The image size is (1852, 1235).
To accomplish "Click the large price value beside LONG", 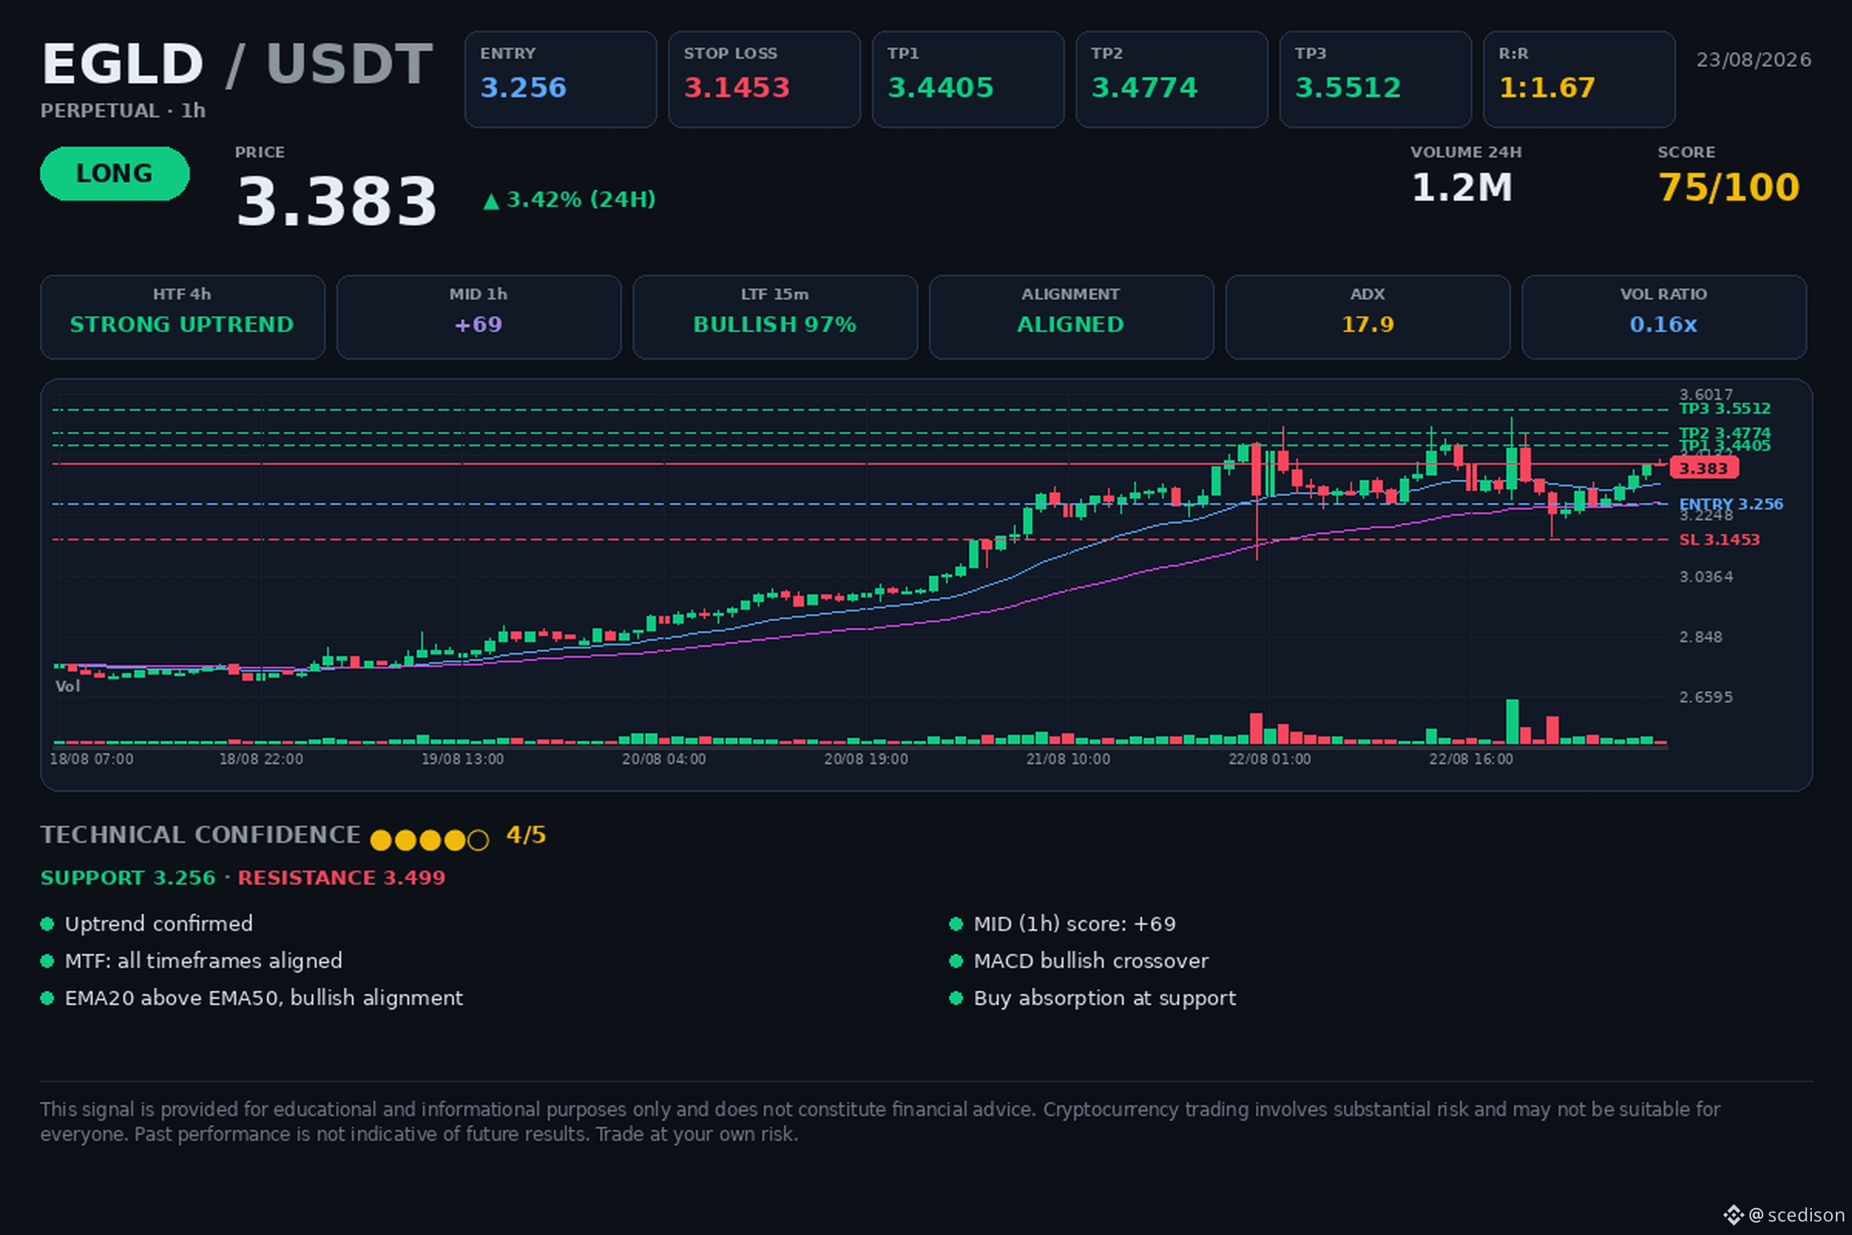I will (x=336, y=201).
